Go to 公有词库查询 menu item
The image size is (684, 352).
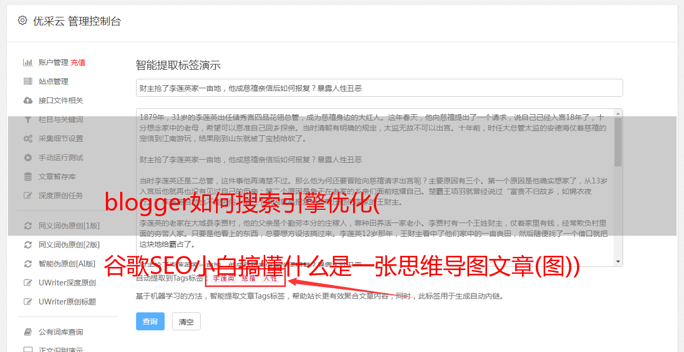[x=61, y=332]
